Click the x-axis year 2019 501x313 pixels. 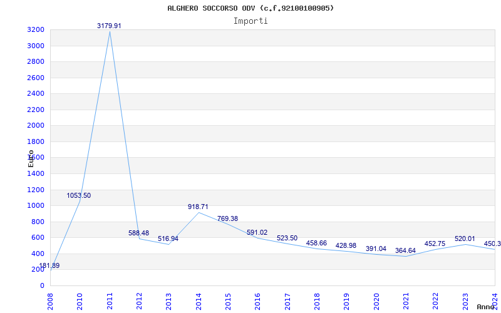click(347, 302)
